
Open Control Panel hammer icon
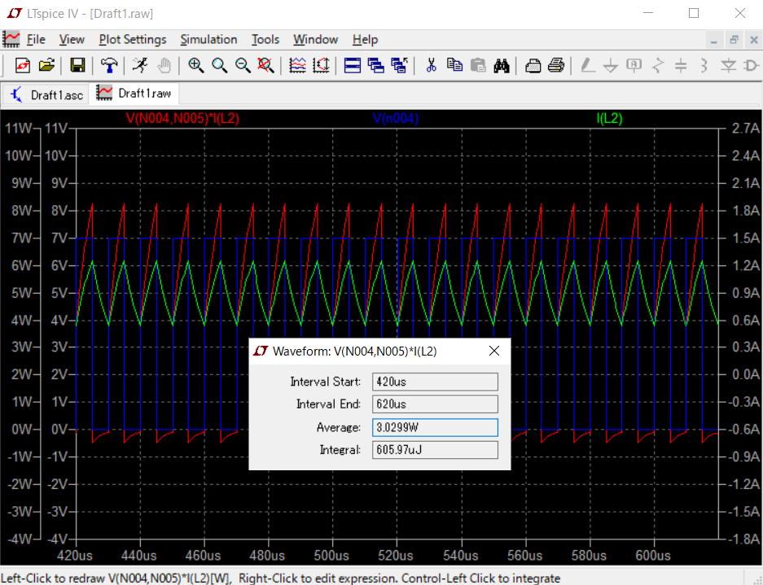coord(108,65)
